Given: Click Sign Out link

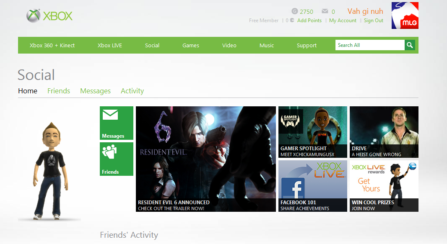Looking at the screenshot, I should click(x=374, y=21).
